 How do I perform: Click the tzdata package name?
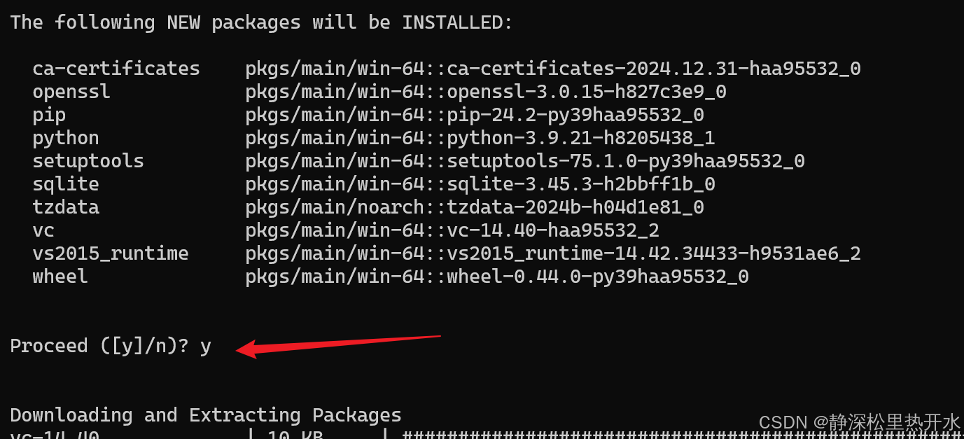65,207
